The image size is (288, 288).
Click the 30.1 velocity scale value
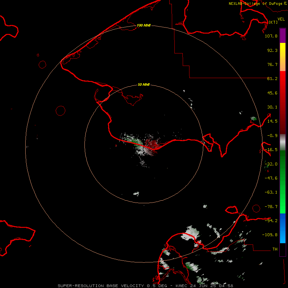pyautogui.click(x=272, y=107)
